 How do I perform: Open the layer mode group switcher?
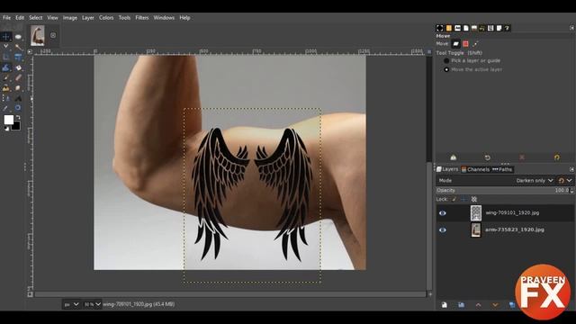coord(564,180)
